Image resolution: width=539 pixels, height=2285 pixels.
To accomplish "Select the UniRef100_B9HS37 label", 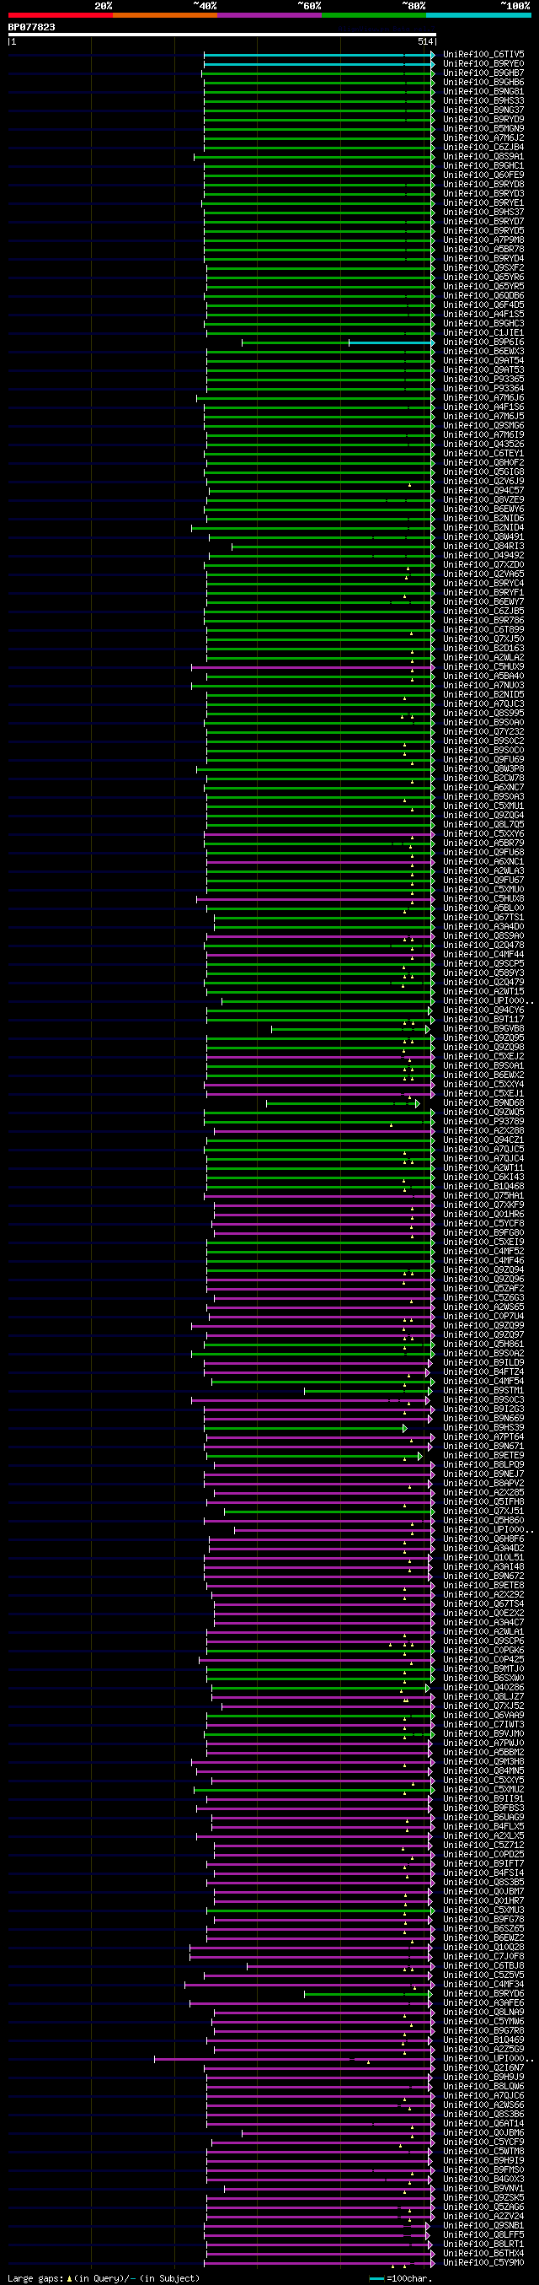I will (483, 213).
